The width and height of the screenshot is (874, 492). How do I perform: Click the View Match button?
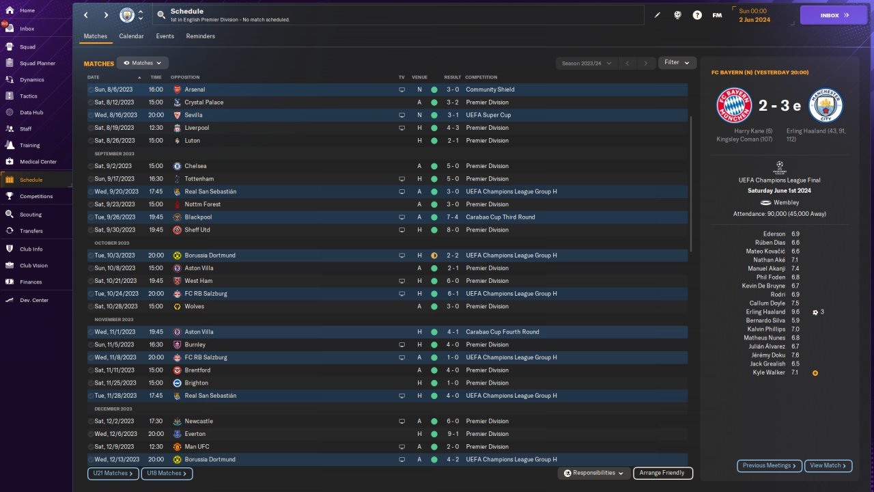[828, 465]
